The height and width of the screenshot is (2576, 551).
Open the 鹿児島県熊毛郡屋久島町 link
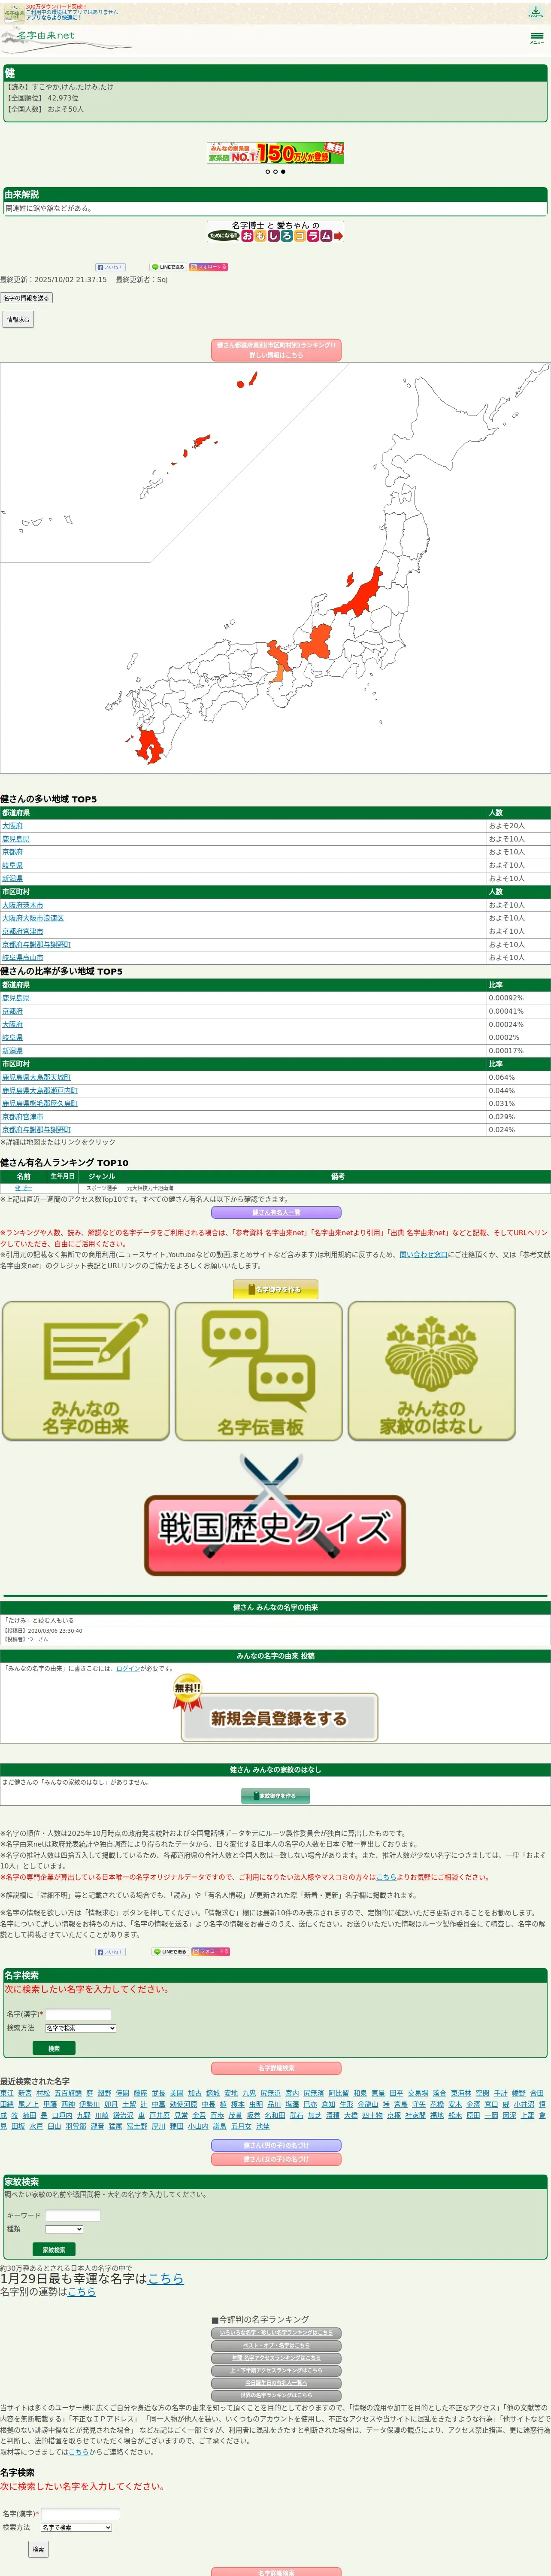tap(40, 1104)
